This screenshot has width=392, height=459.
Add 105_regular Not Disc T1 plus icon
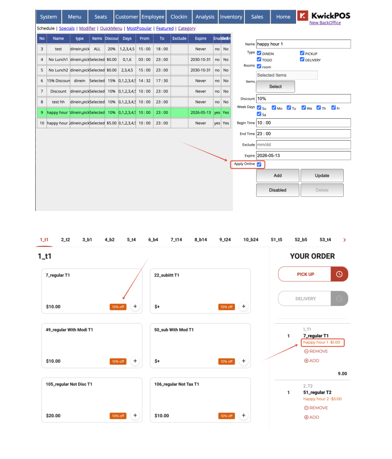pos(135,415)
